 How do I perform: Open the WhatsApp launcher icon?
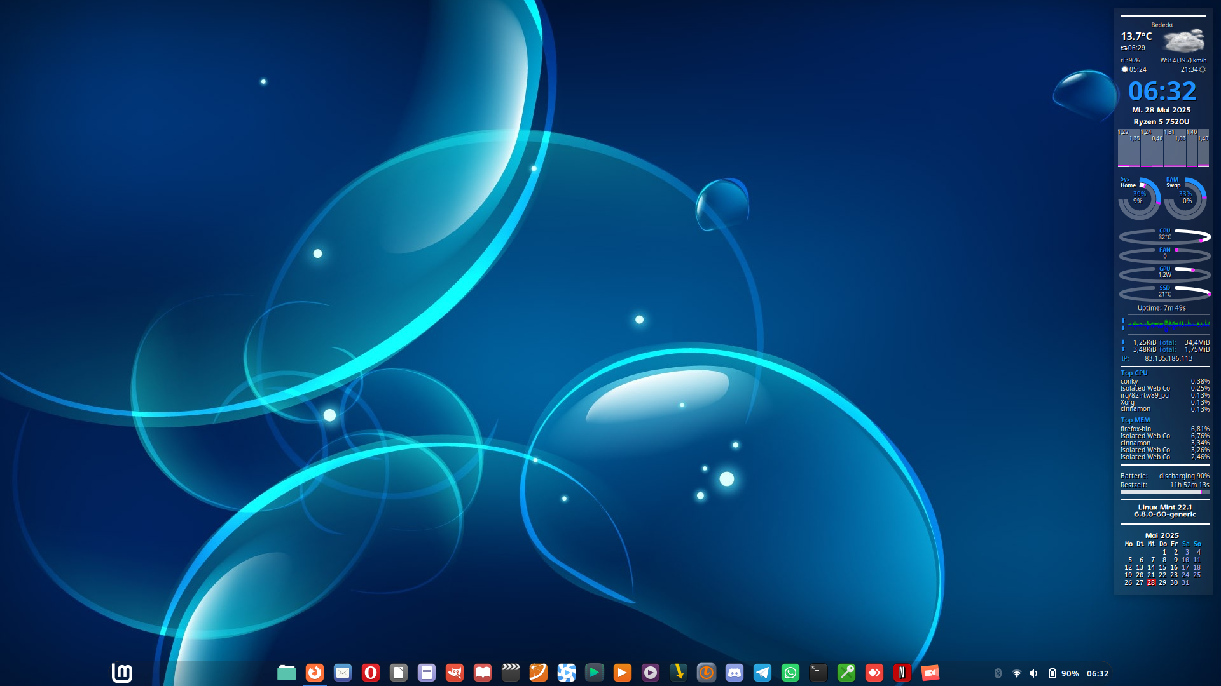[x=790, y=673]
